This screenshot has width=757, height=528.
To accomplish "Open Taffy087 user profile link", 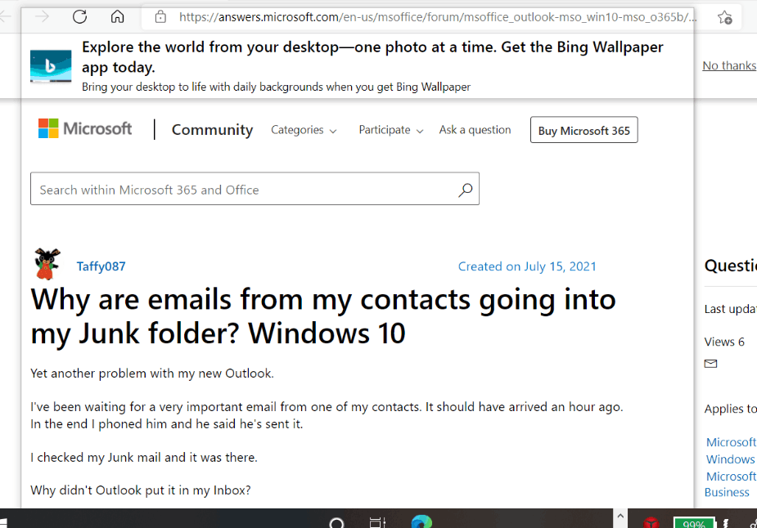I will coord(101,266).
